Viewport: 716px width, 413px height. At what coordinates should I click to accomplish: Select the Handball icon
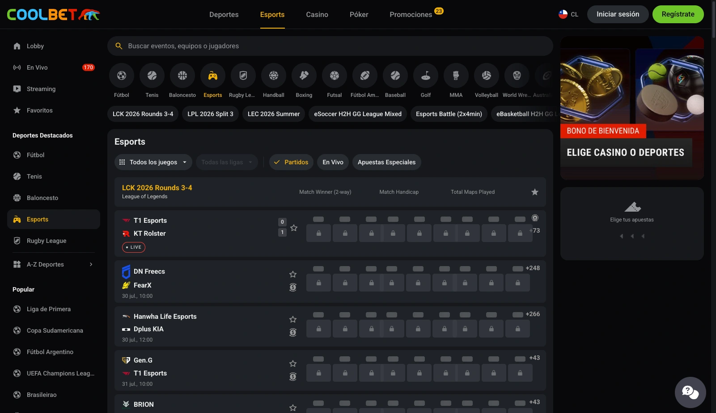[x=274, y=76]
